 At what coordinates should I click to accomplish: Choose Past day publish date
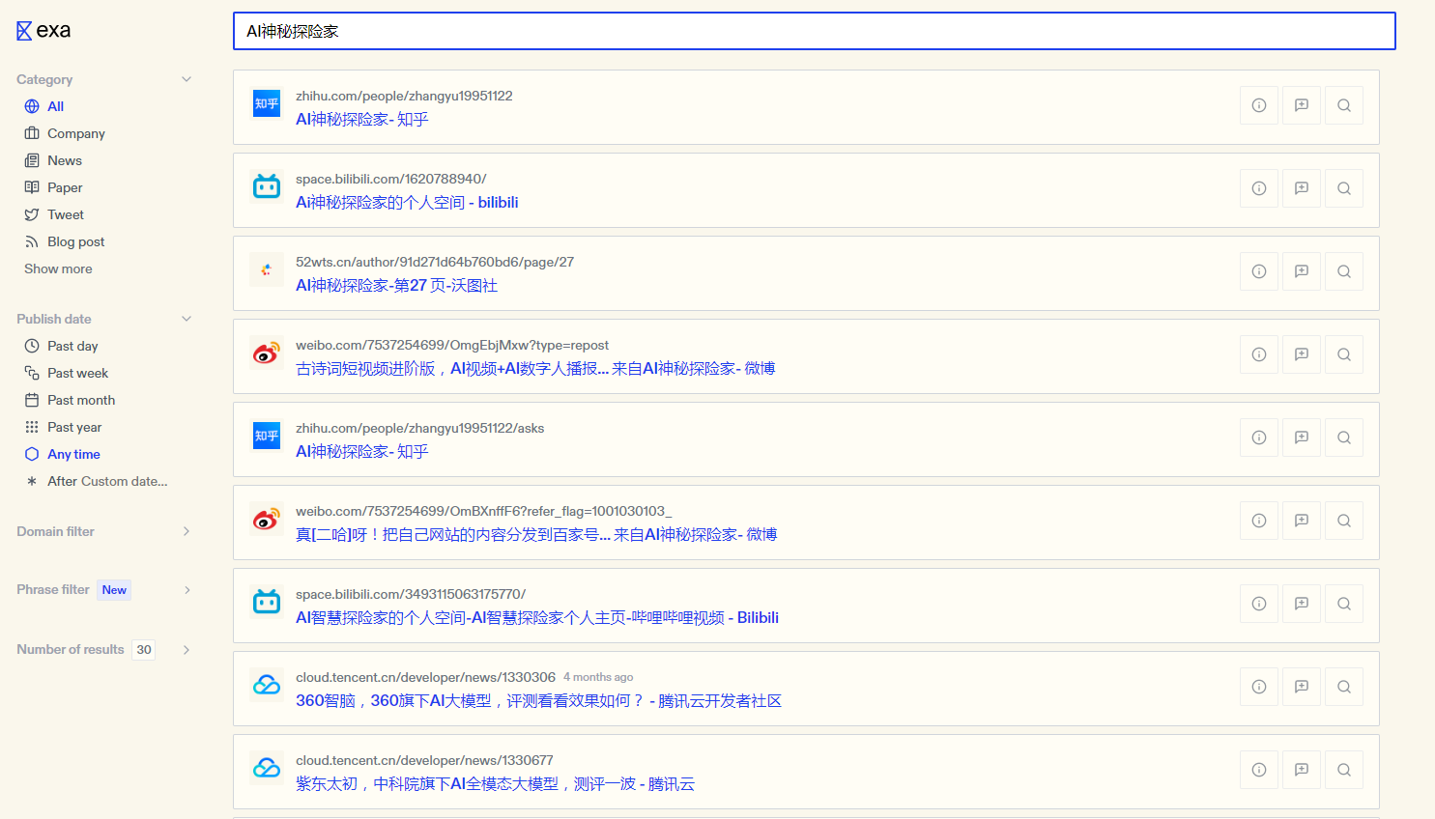61,346
